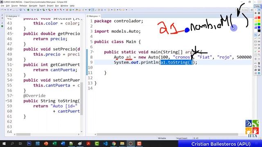Open the Source menu
The width and height of the screenshot is (262, 147).
click(14, 6)
